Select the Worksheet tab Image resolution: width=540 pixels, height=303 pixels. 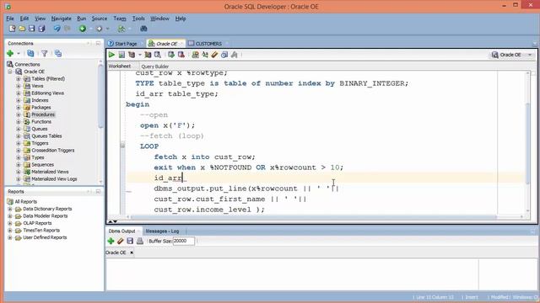120,66
